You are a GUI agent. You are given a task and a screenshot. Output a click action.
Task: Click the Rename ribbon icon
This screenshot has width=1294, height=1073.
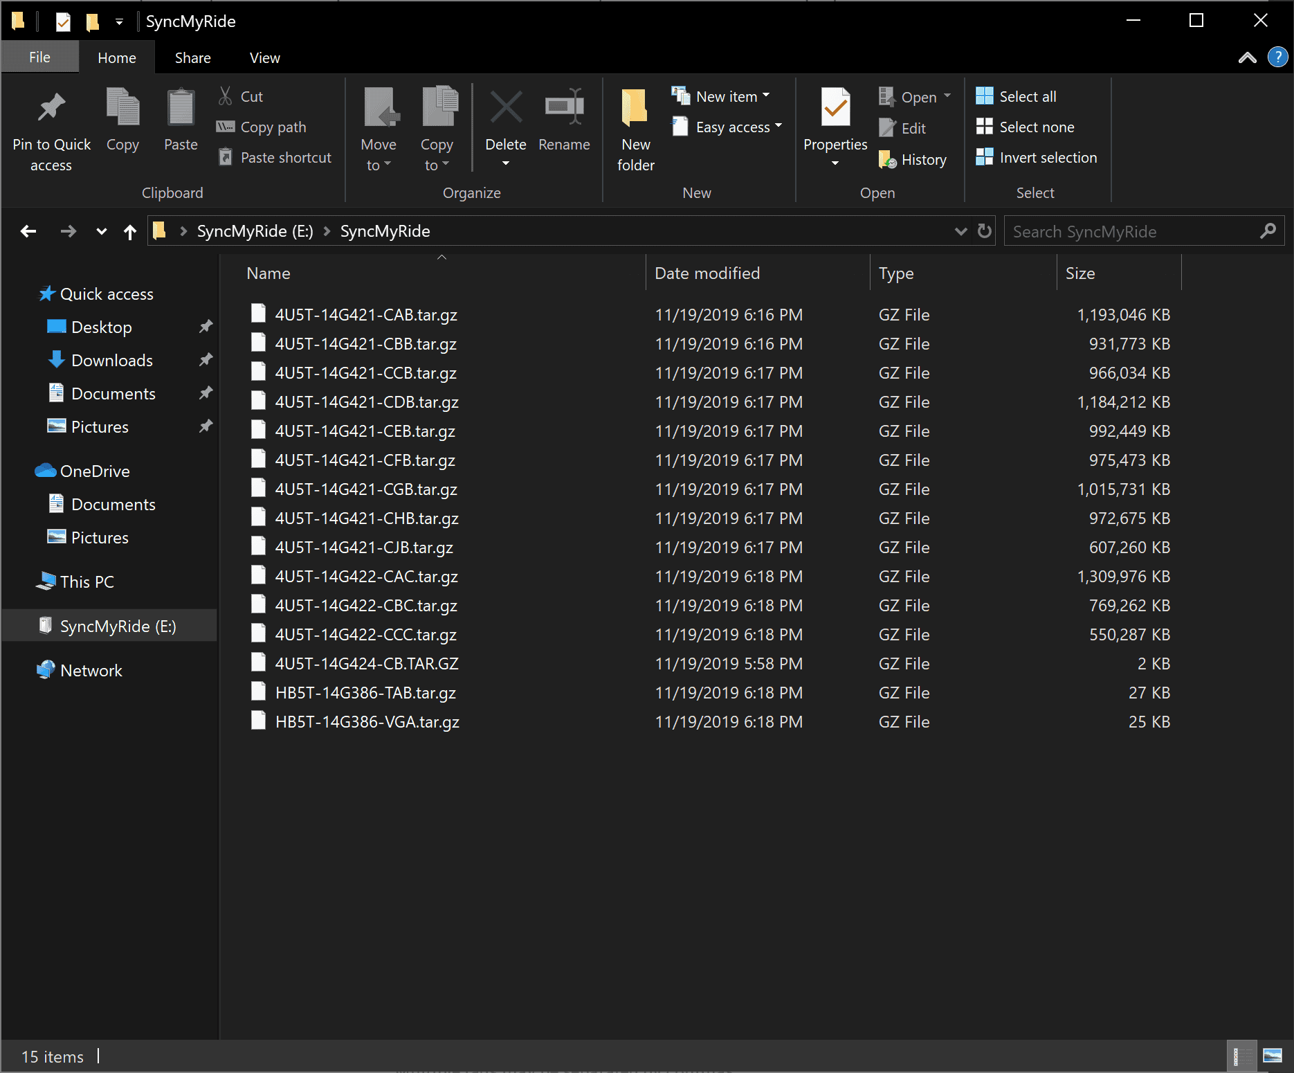coord(564,108)
